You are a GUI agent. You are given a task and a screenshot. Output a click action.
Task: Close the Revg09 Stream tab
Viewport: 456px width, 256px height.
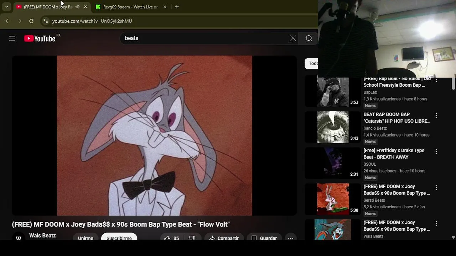pos(165,7)
